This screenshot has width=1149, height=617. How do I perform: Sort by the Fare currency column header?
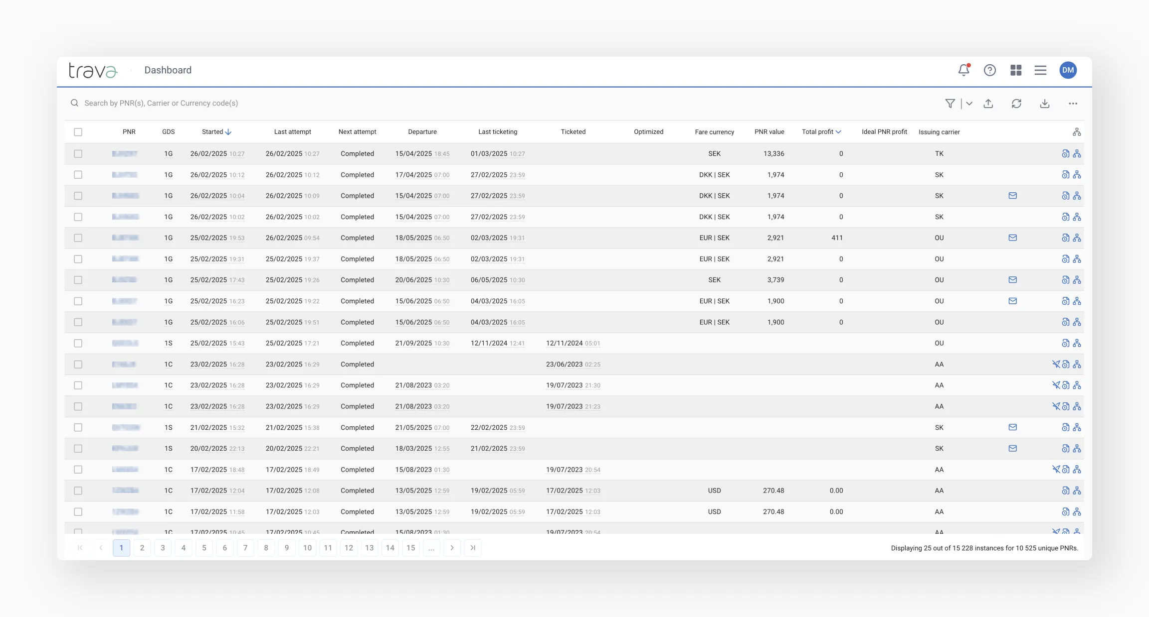click(714, 132)
